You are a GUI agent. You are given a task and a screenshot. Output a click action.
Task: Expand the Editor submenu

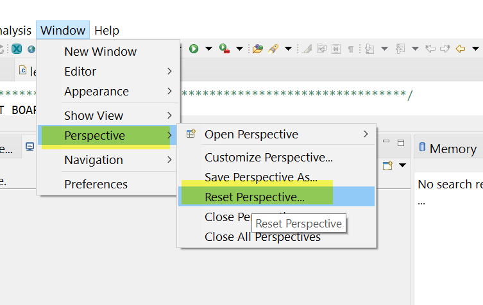click(x=108, y=71)
